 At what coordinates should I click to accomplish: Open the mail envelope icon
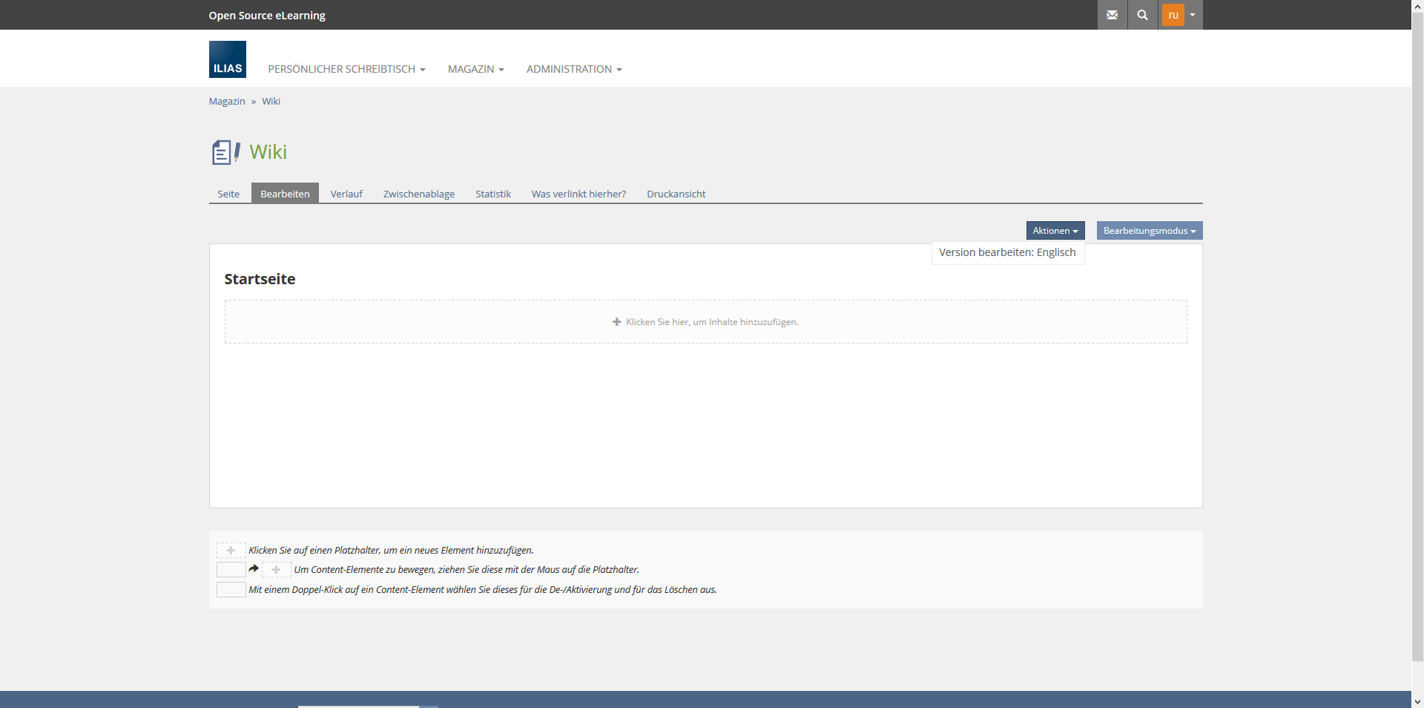pos(1112,15)
